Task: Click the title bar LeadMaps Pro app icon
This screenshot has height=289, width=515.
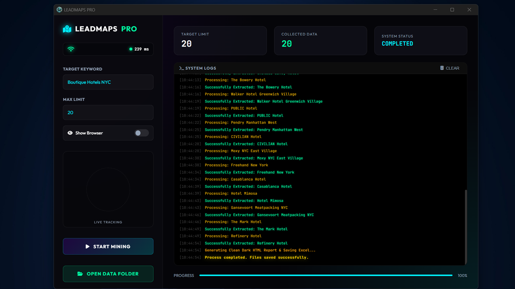Action: (60, 10)
